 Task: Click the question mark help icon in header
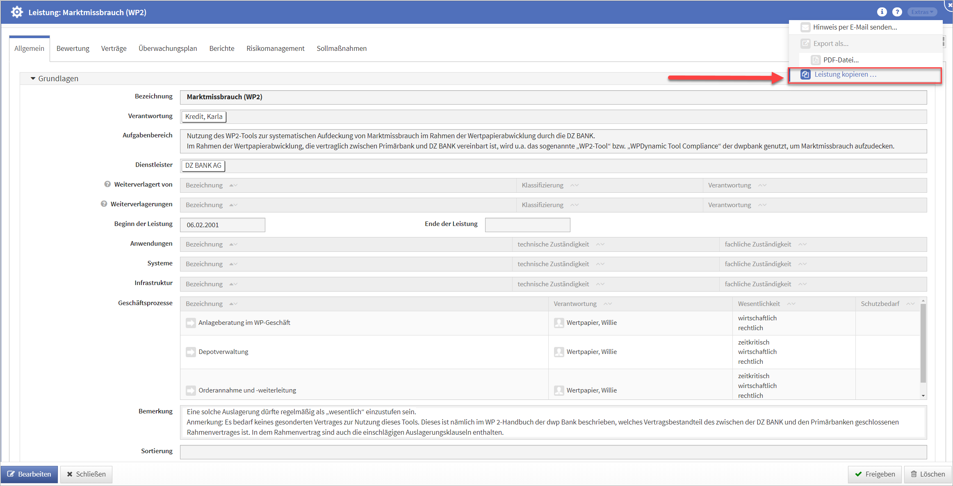897,12
